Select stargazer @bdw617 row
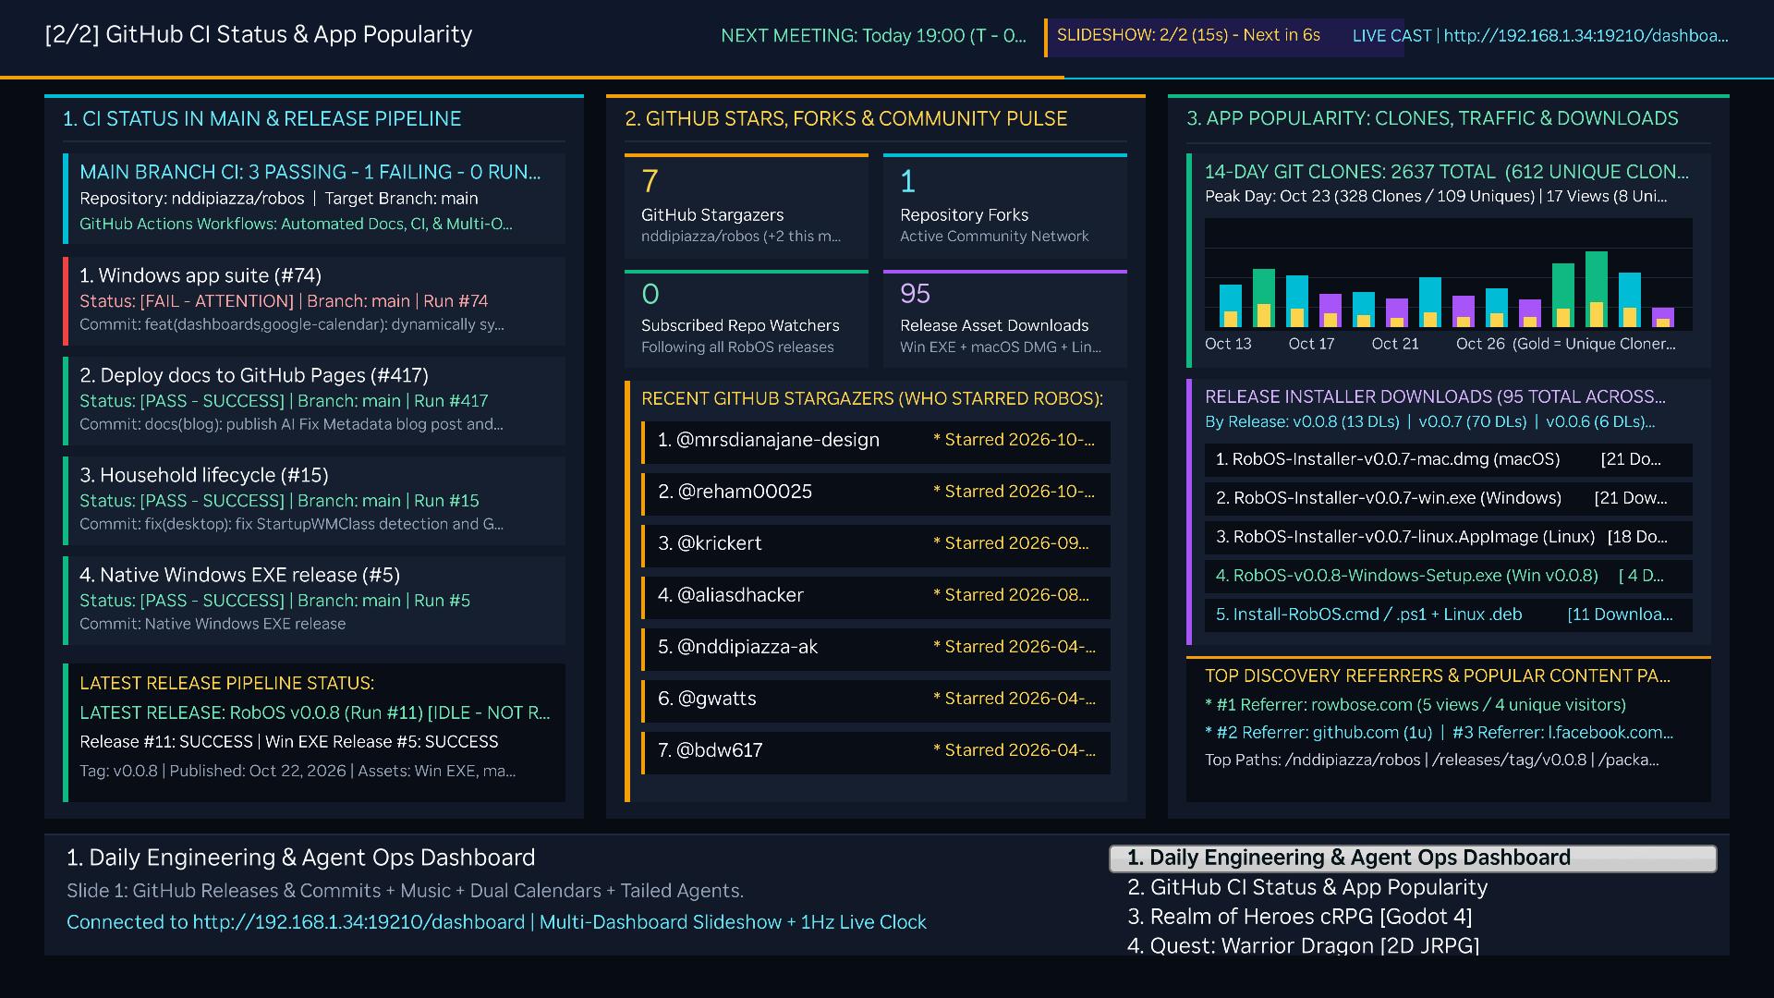This screenshot has width=1774, height=998. point(876,751)
